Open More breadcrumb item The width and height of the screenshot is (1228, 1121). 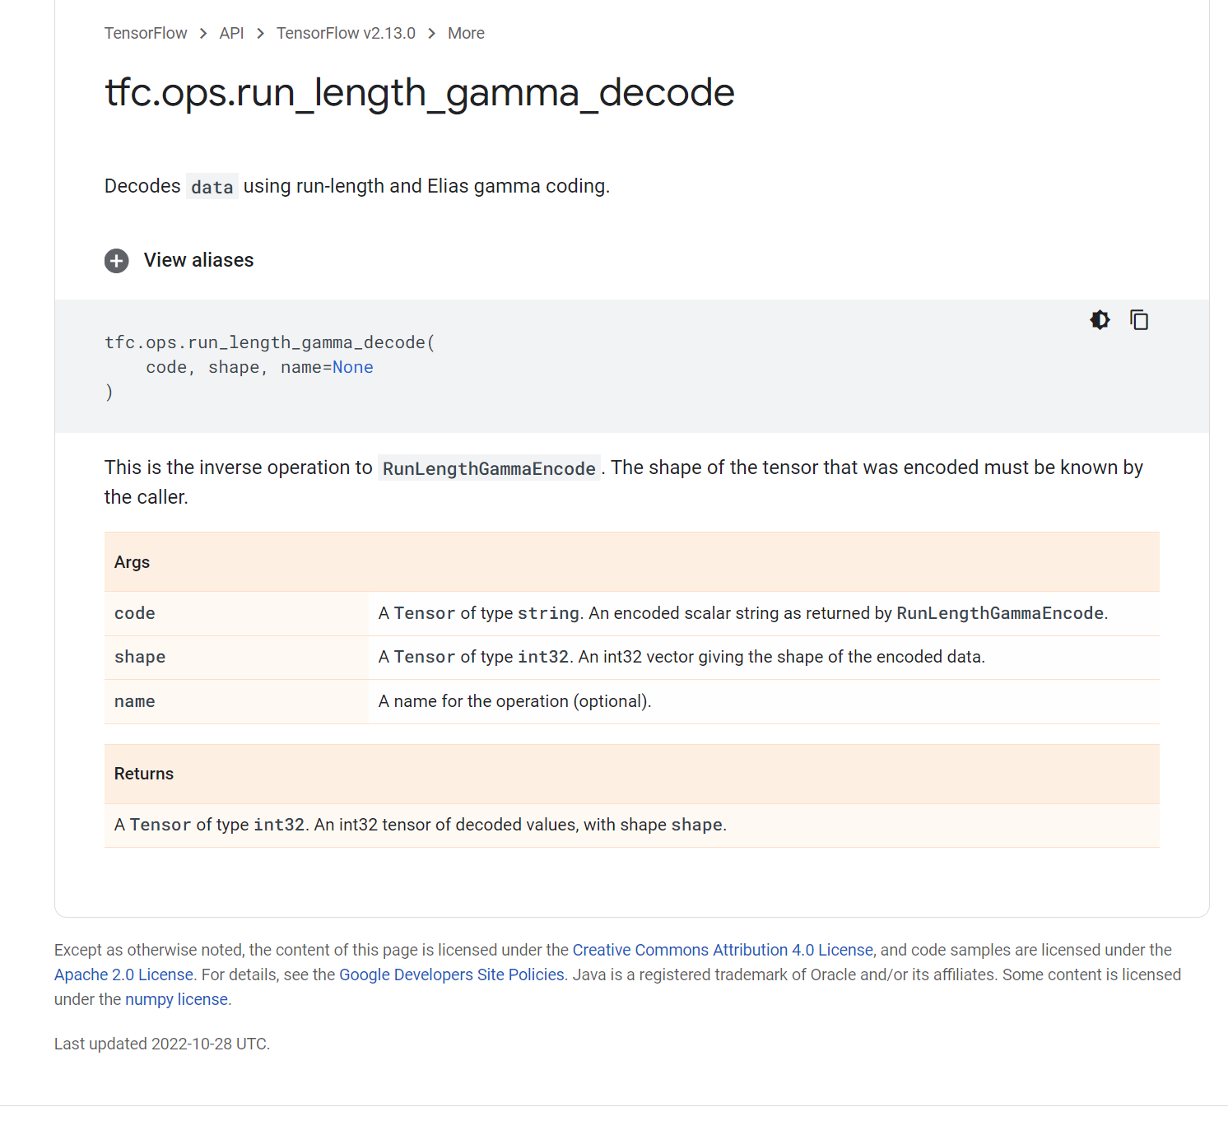[x=466, y=33]
